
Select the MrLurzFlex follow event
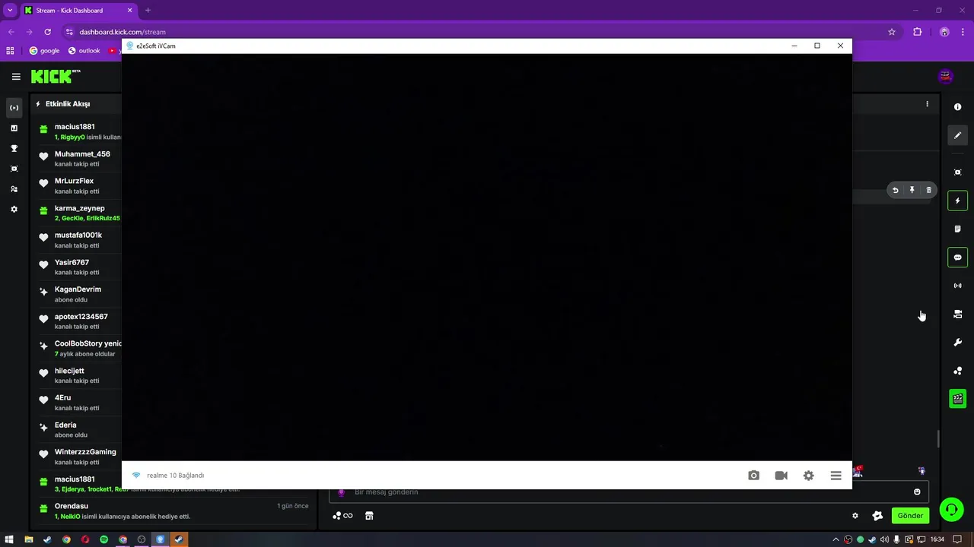click(x=79, y=186)
